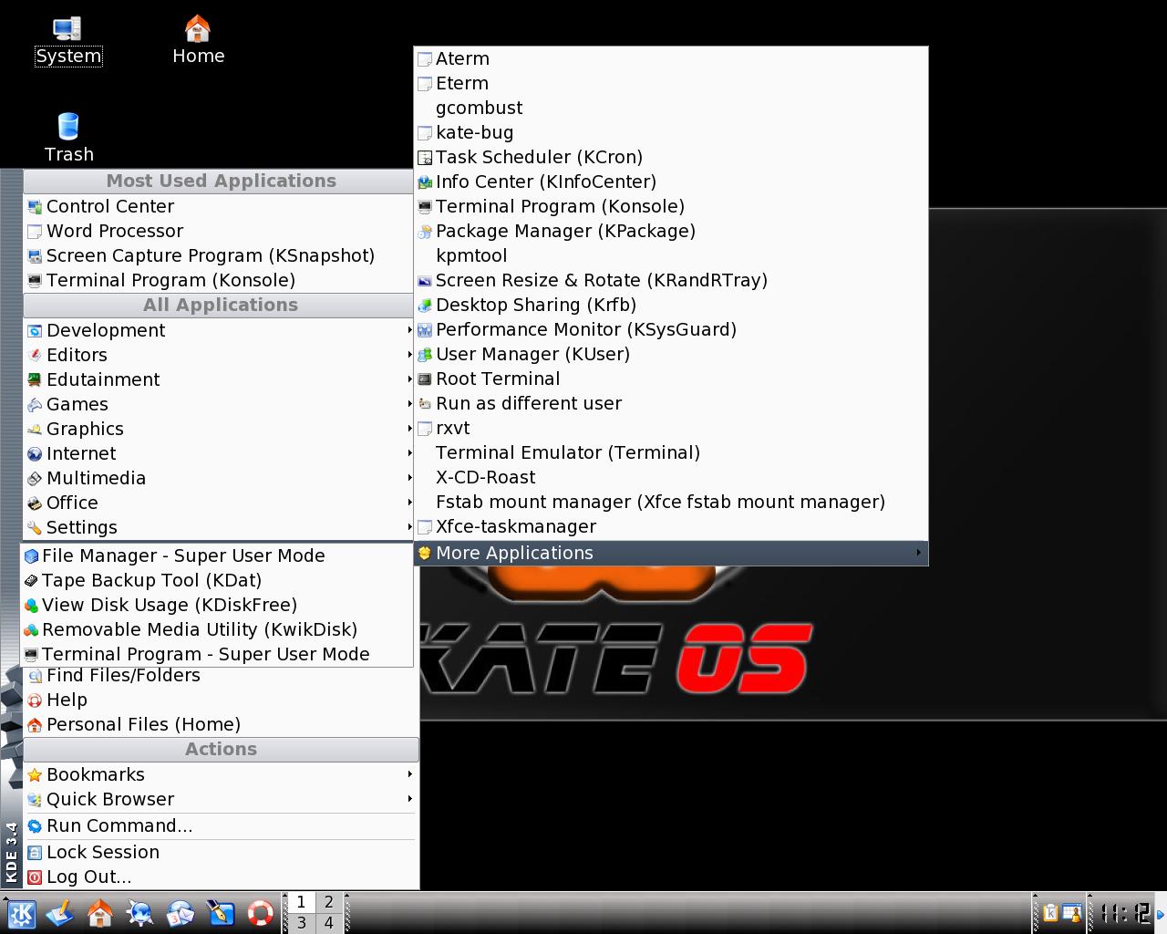Open Performance Monitor (KSysGuard)
The image size is (1167, 934).
point(670,330)
